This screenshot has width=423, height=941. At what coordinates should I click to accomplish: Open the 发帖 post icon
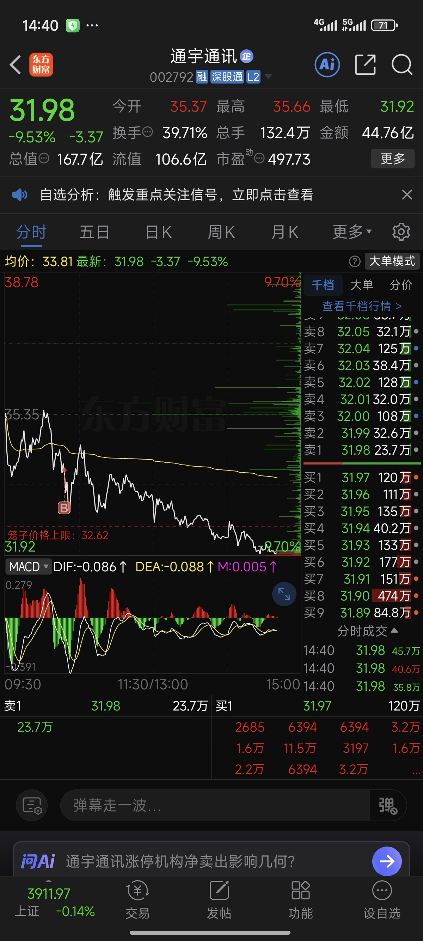[x=219, y=900]
